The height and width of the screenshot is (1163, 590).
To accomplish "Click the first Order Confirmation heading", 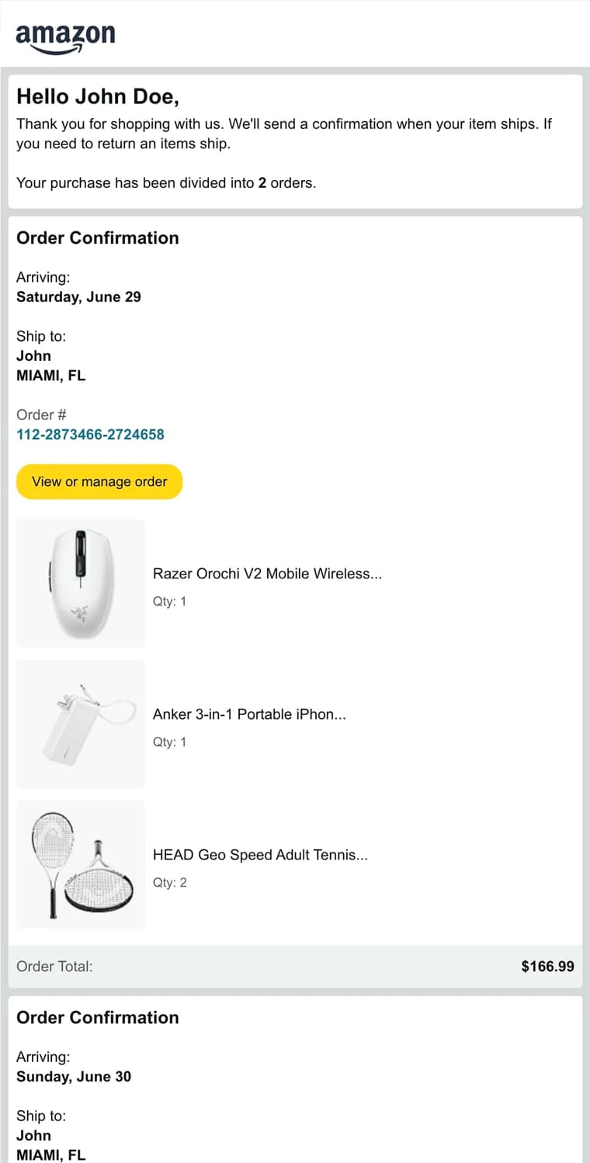I will 97,238.
